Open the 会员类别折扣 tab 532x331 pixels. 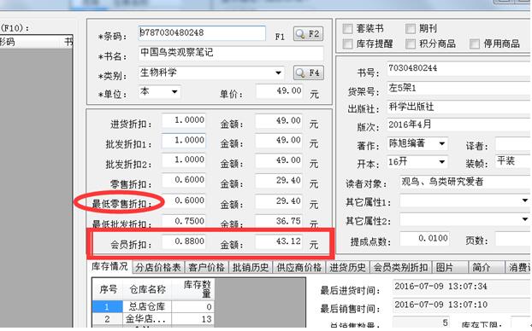coord(400,267)
